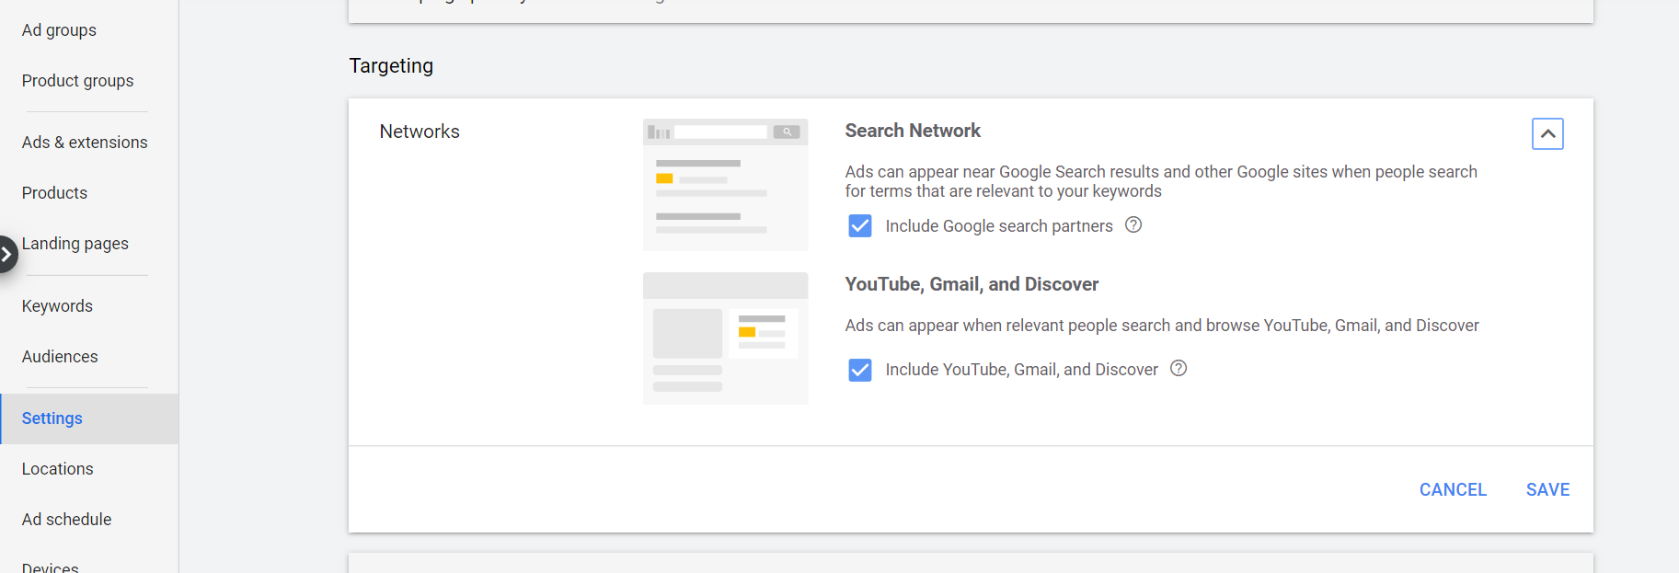
Task: Go to Ad schedule
Action: (x=66, y=520)
